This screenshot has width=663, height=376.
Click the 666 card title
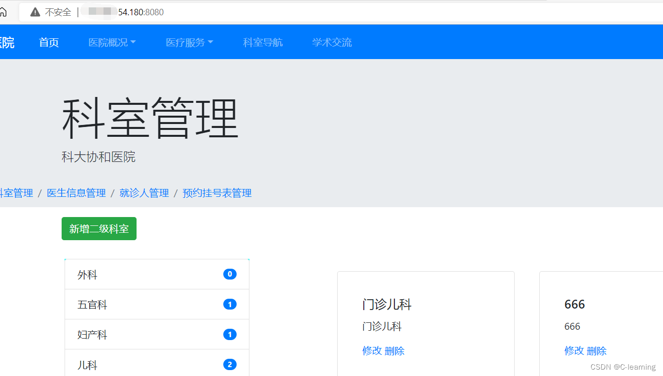575,304
